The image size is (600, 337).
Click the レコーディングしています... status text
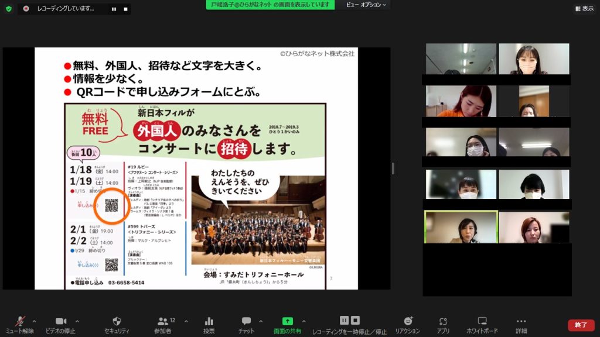click(x=66, y=8)
